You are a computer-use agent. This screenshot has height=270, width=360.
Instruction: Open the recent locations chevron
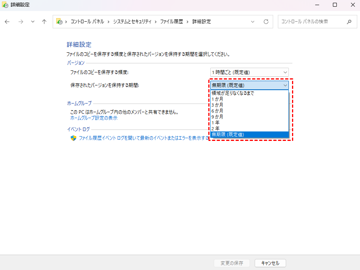(33, 22)
